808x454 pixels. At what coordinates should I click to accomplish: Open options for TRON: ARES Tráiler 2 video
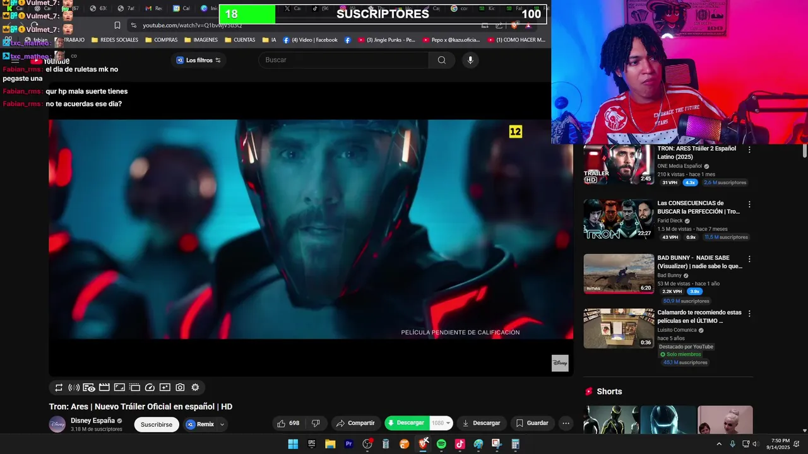(749, 150)
